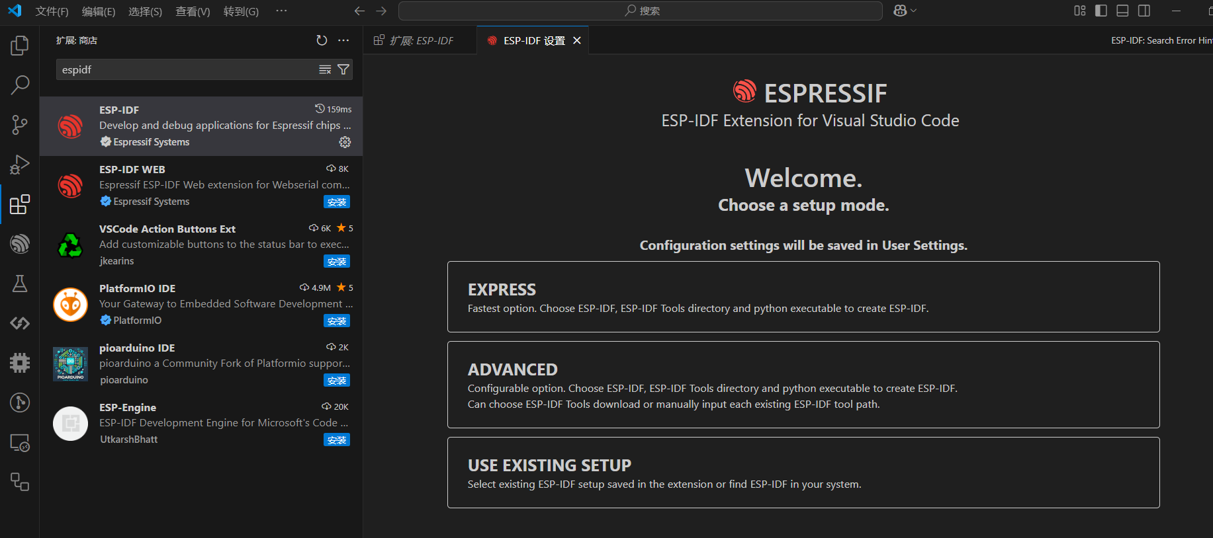Toggle the bottom panel layout

1122,11
